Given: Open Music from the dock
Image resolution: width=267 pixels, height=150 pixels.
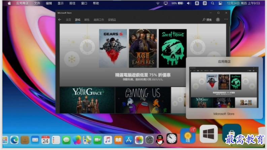Looking at the screenshot, I should pyautogui.click(x=108, y=140).
